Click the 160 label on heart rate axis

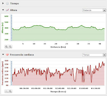tap(6, 61)
